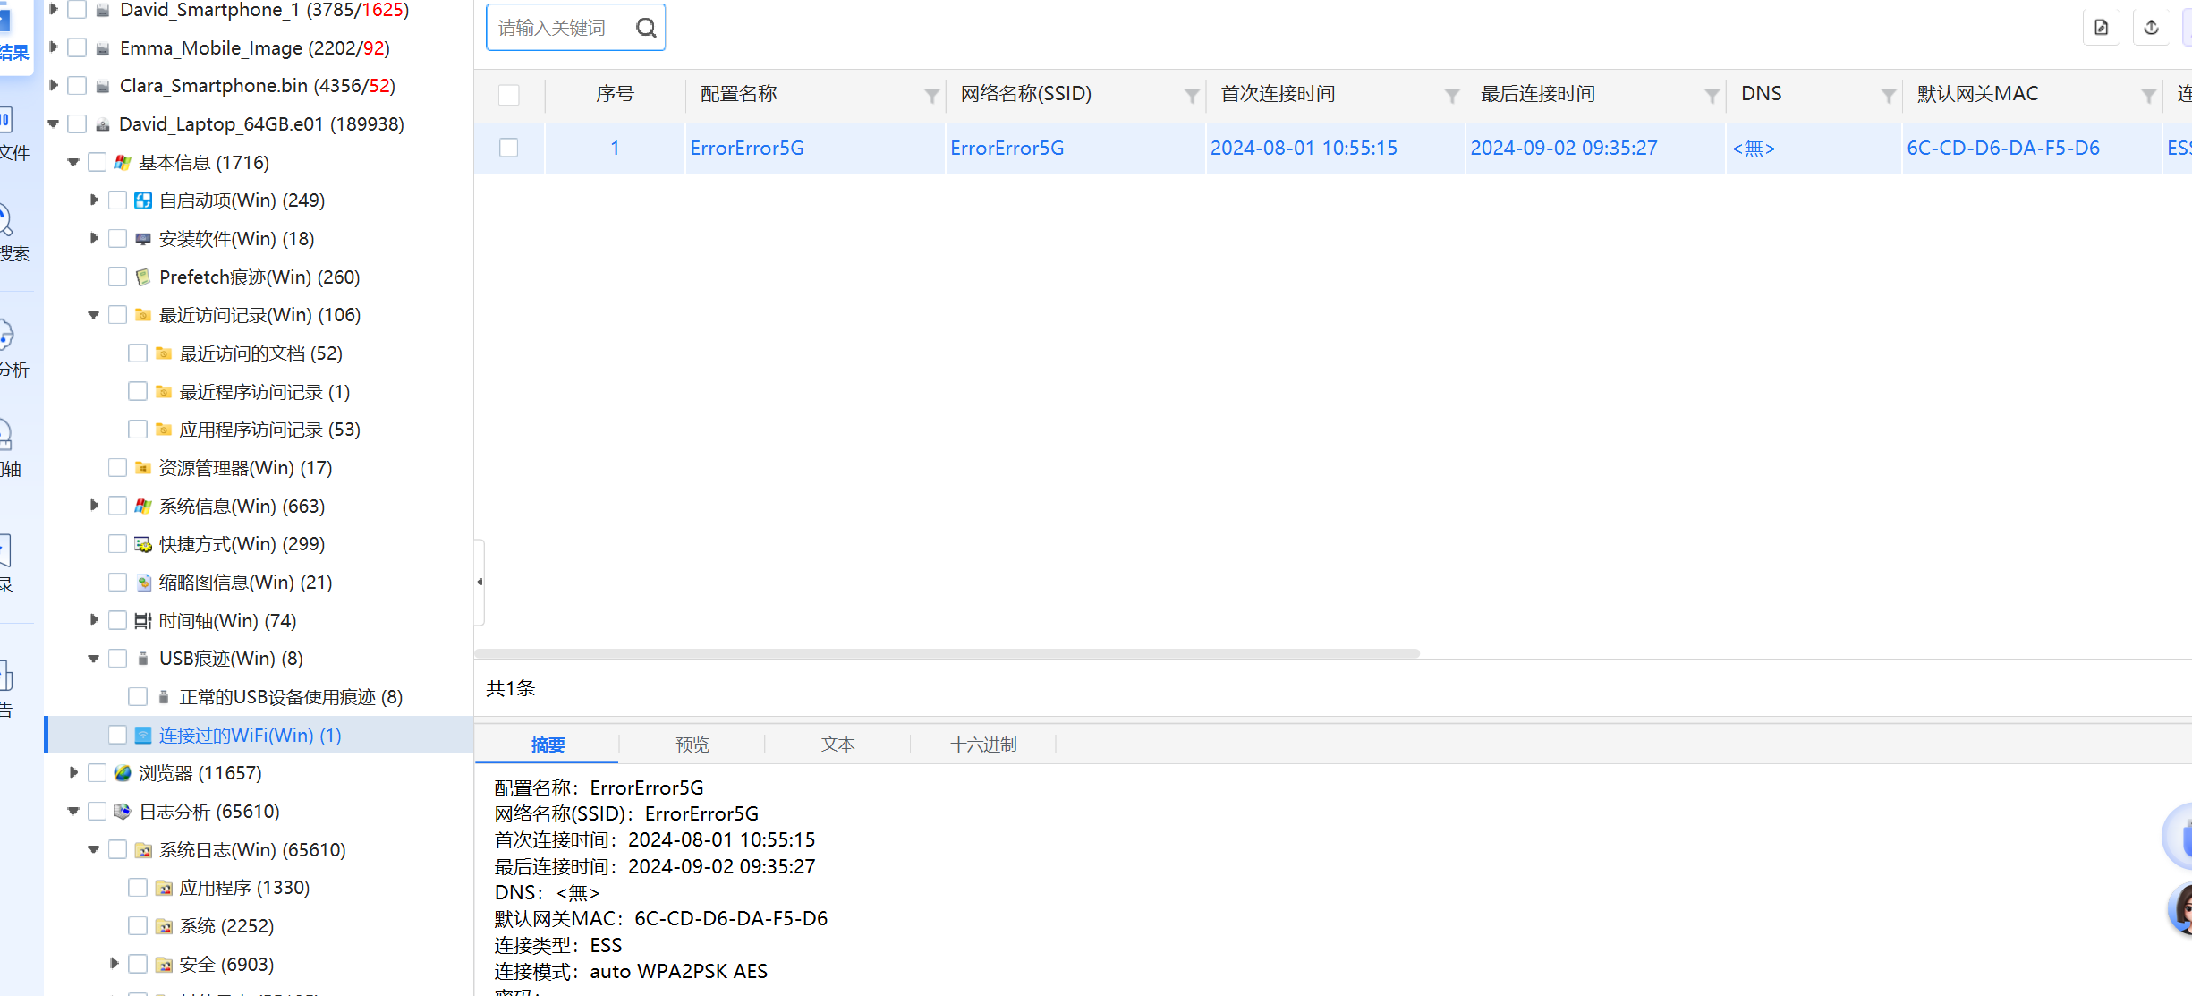This screenshot has width=2192, height=996.
Task: Toggle the select-all checkbox in table header
Action: [x=509, y=95]
